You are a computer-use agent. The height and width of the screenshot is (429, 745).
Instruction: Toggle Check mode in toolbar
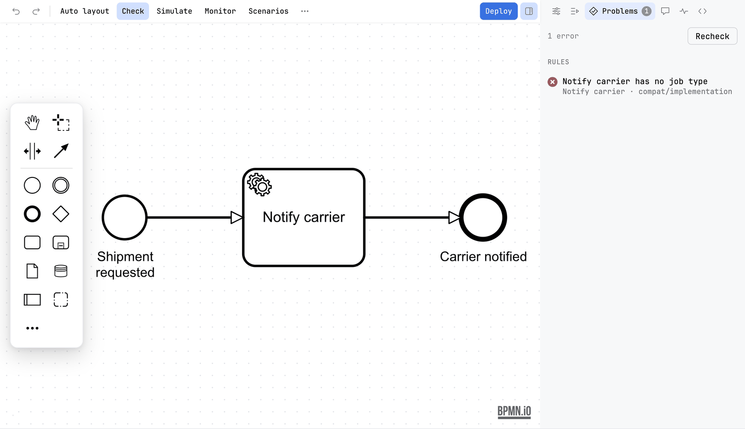coord(133,11)
